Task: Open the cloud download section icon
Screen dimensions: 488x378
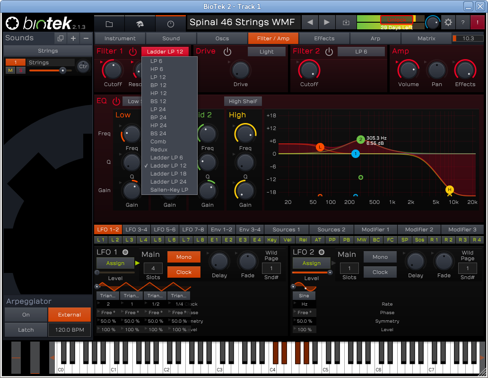Action: (x=140, y=24)
